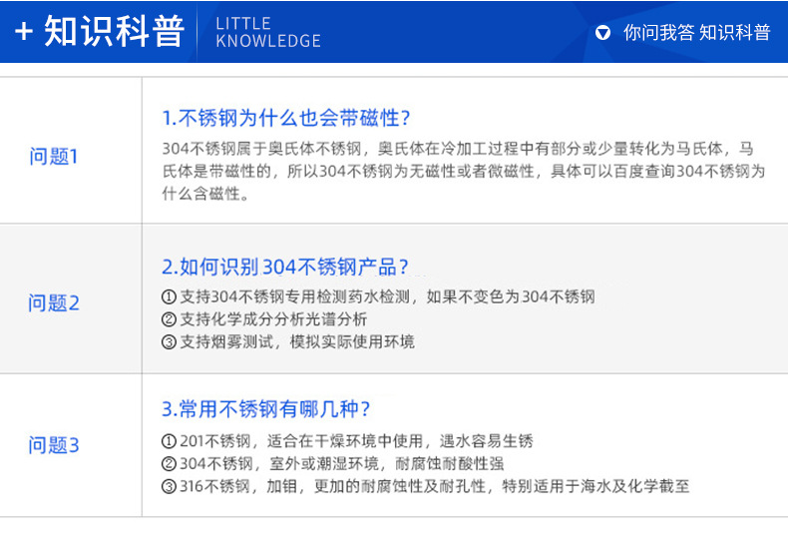Click circled number 1 beside 201不锈钢
This screenshot has width=788, height=556.
point(169,441)
